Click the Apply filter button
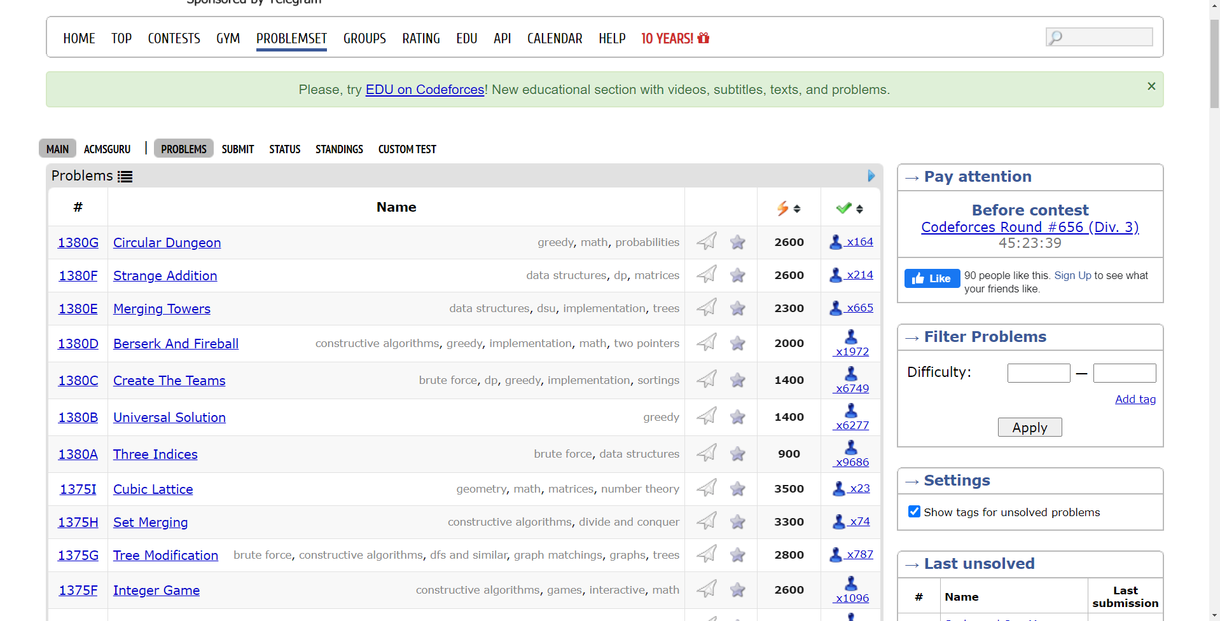The image size is (1220, 621). pyautogui.click(x=1030, y=427)
